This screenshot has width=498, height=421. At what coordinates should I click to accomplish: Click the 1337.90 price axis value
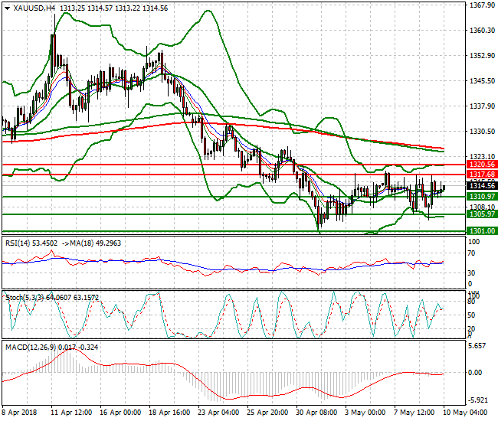(482, 106)
